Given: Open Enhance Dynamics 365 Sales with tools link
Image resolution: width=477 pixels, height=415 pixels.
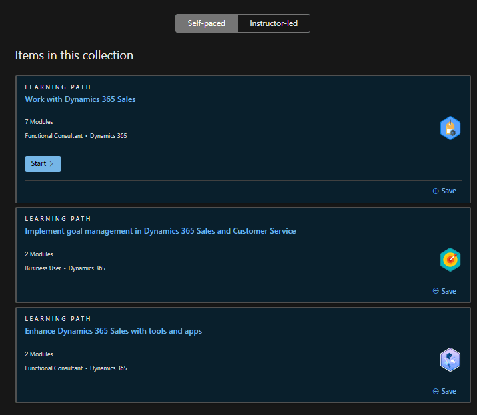Looking at the screenshot, I should tap(113, 331).
